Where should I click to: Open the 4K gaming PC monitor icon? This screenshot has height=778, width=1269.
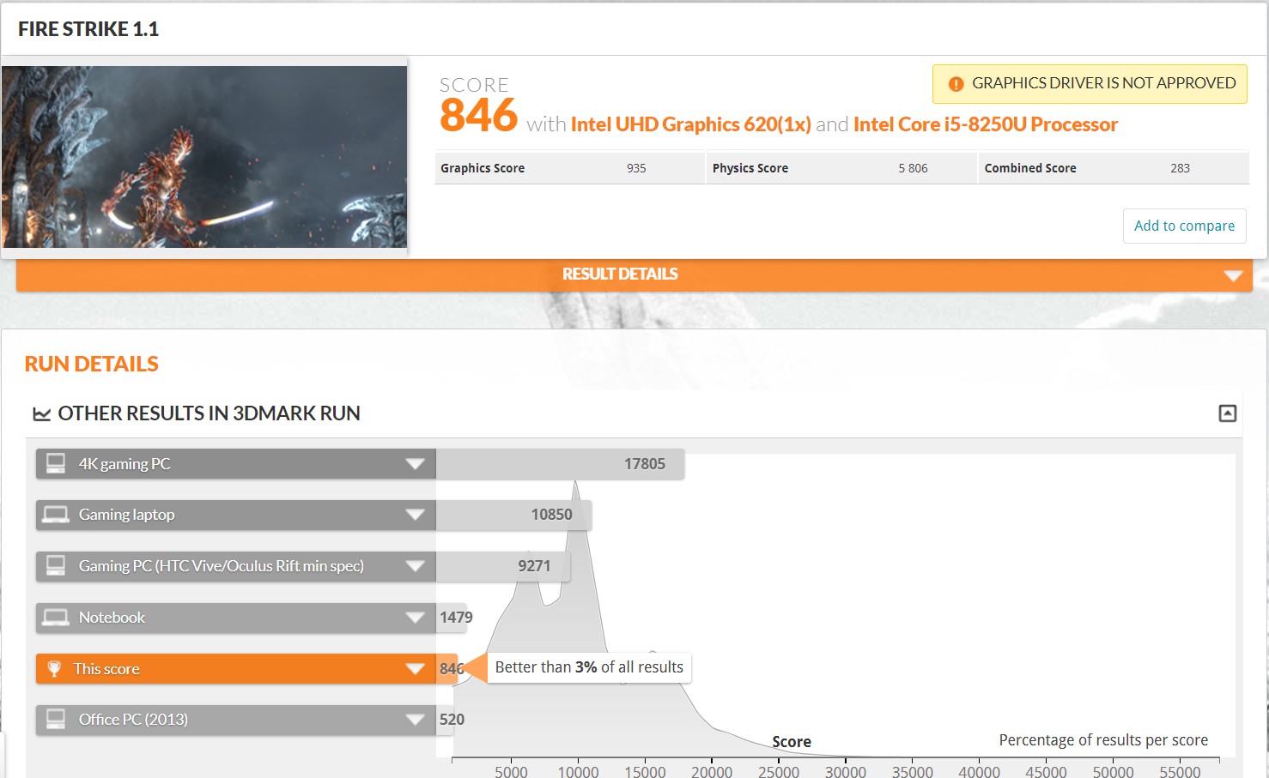56,463
